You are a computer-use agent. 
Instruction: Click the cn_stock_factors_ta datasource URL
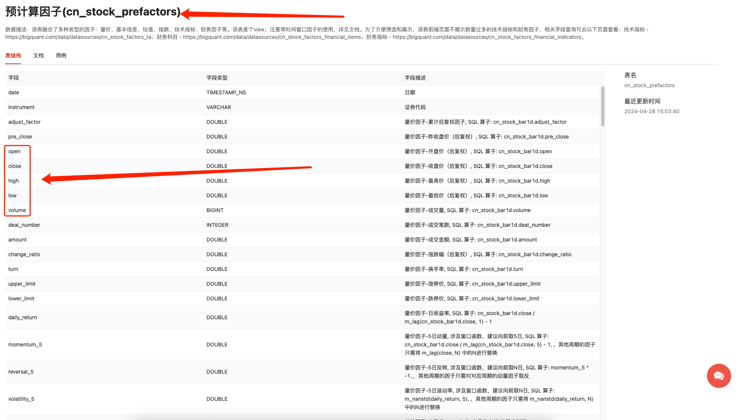click(79, 37)
